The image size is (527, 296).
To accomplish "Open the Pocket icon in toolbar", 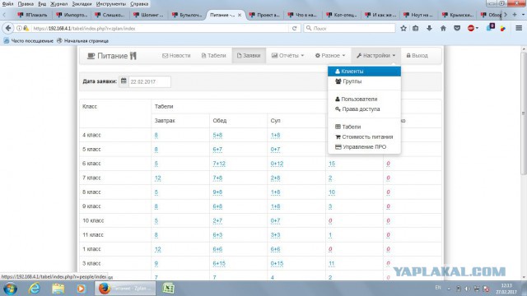I will [457, 28].
